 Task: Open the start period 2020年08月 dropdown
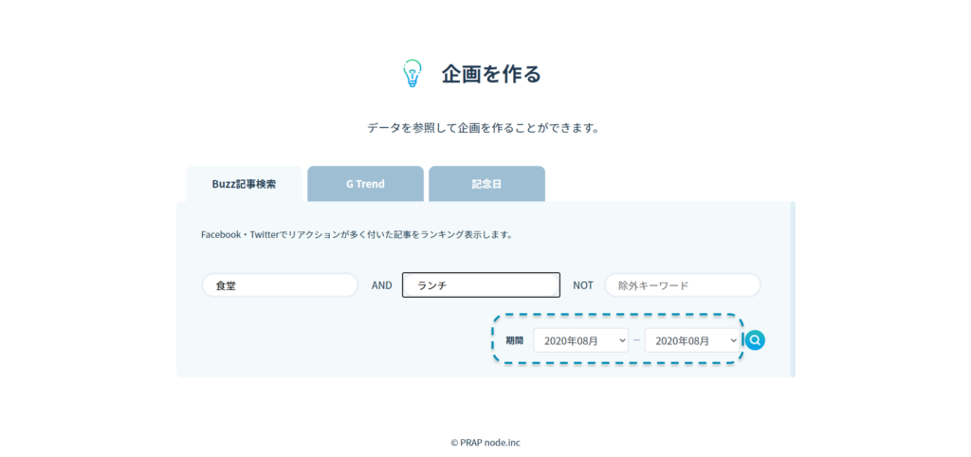tap(580, 340)
